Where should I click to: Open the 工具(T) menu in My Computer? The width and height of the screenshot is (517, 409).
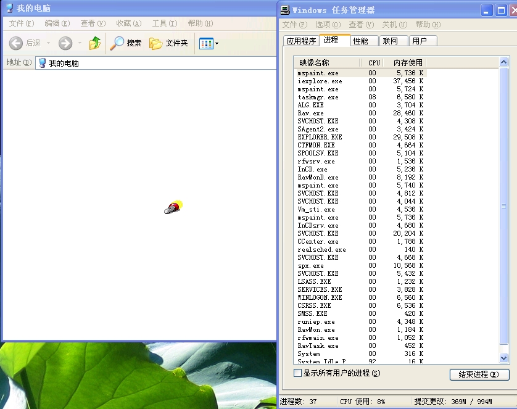164,23
